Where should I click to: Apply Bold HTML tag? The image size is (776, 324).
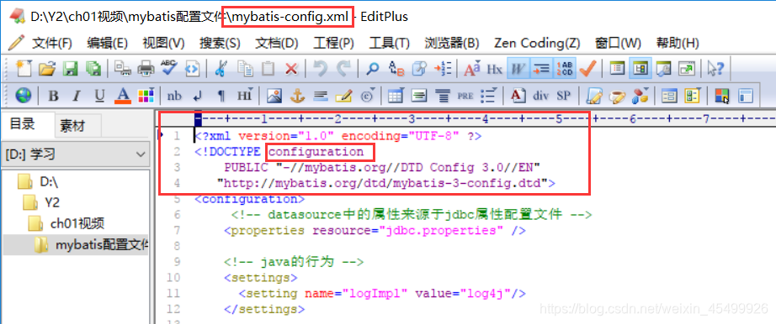coord(53,96)
